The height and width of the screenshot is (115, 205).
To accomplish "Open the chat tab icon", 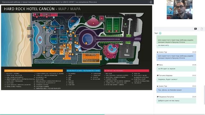I will (195, 29).
